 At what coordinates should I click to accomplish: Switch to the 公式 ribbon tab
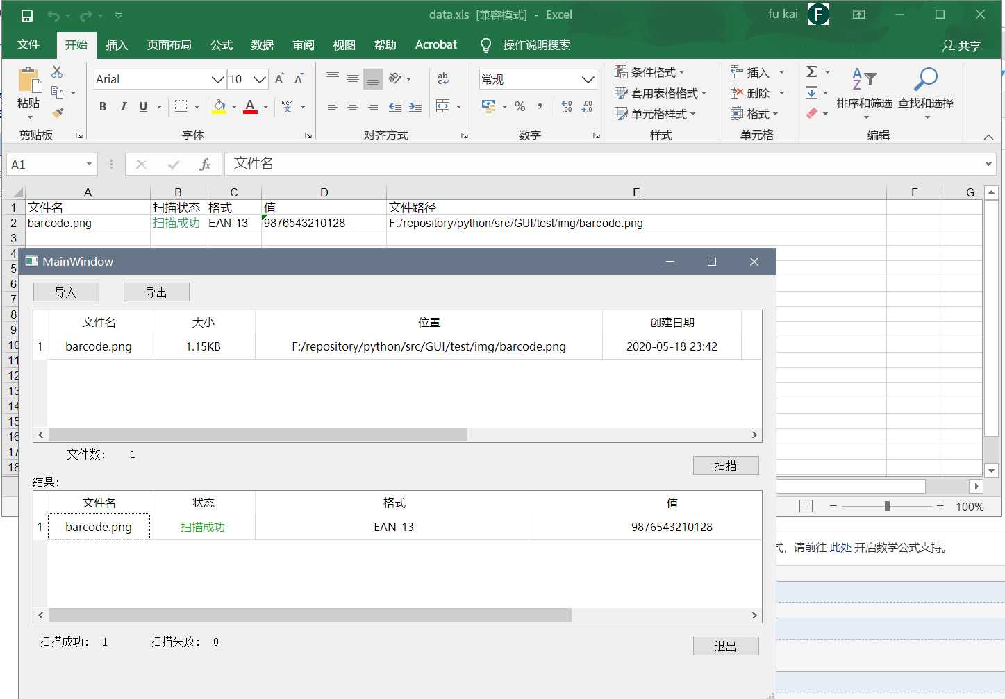[x=222, y=44]
